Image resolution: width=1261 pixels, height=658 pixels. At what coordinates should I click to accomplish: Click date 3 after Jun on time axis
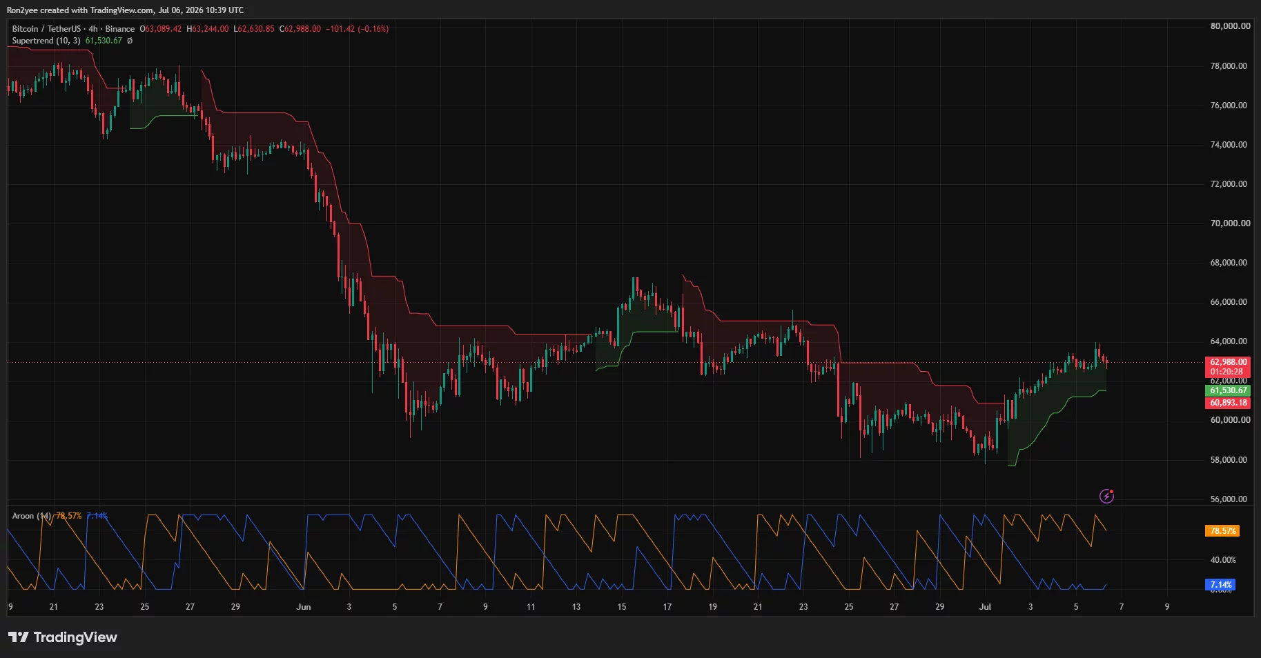[349, 607]
